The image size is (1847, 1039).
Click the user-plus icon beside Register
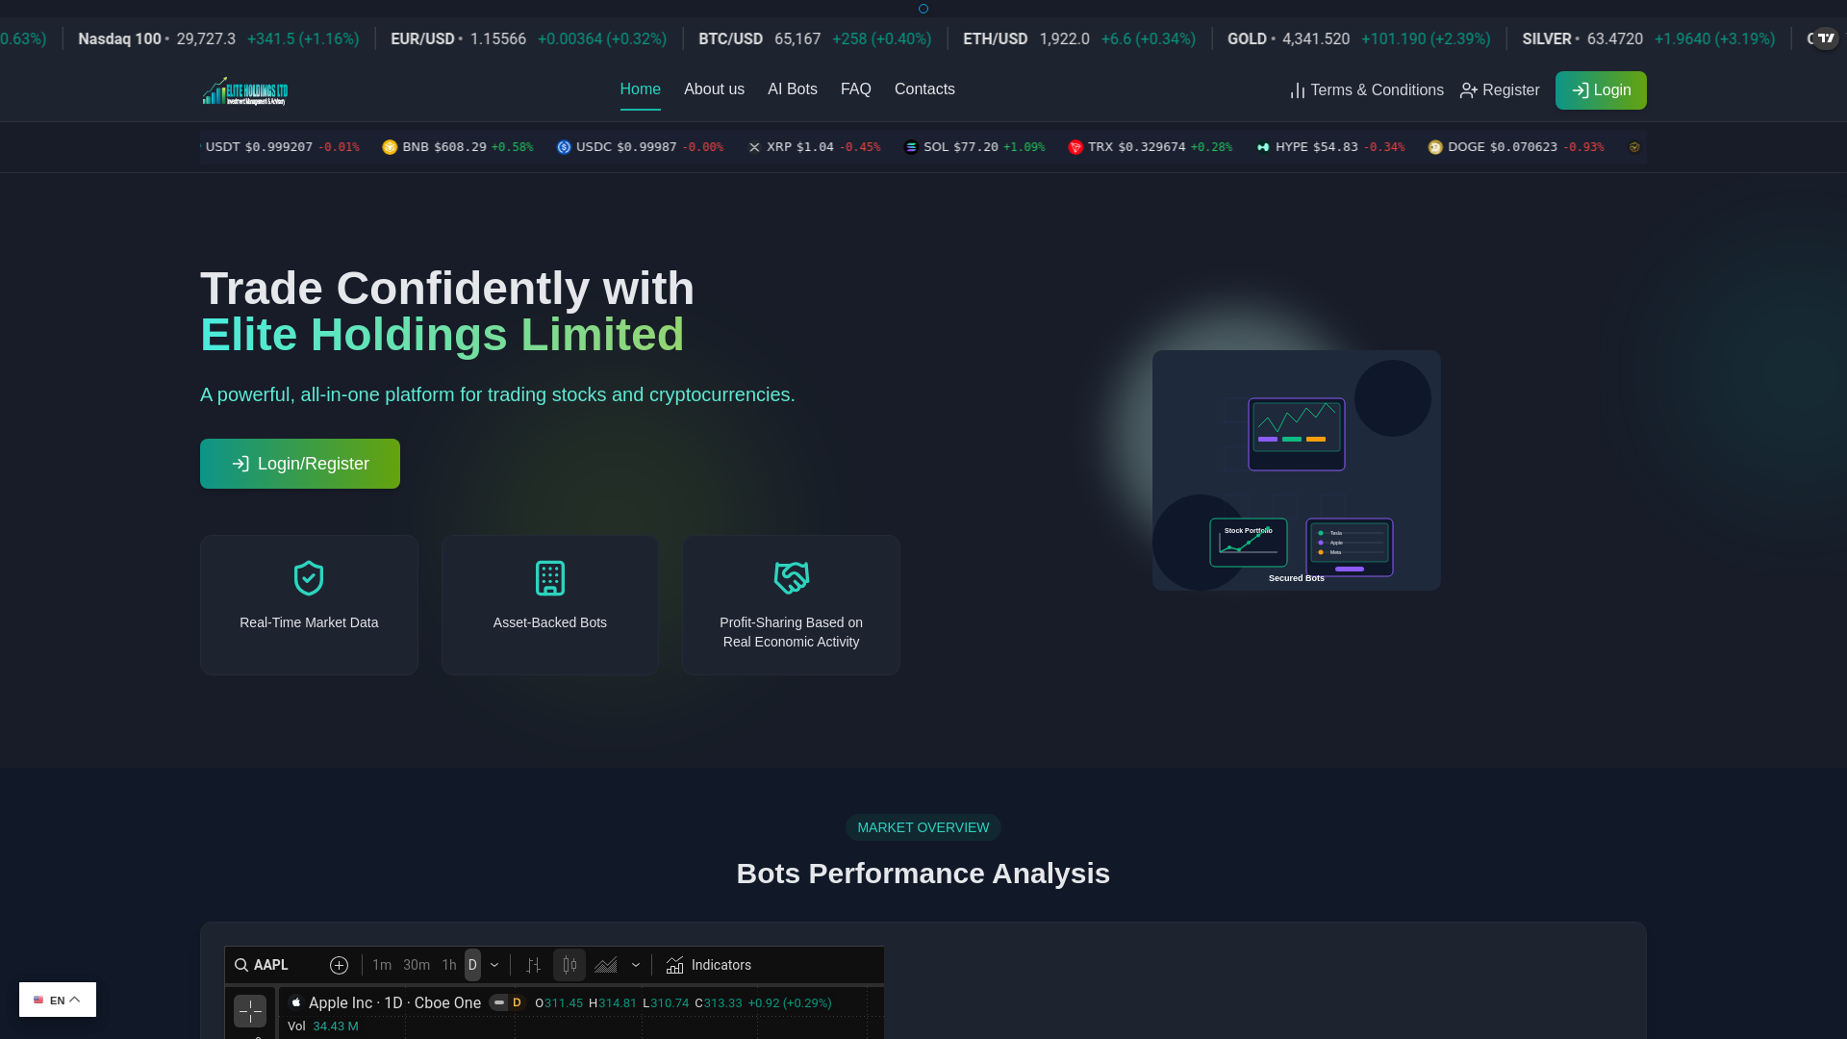pyautogui.click(x=1468, y=90)
